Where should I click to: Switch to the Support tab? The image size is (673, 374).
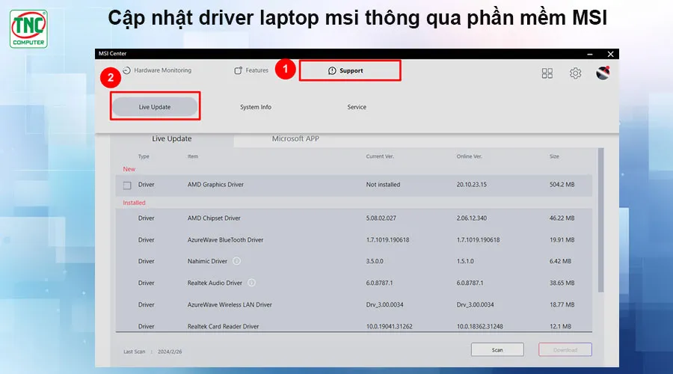click(350, 70)
